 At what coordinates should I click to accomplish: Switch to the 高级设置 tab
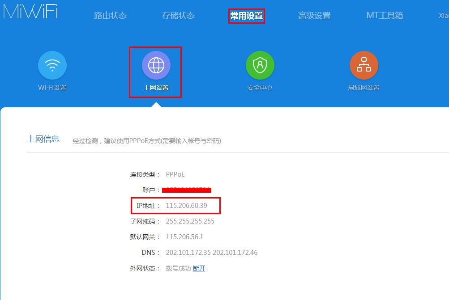314,16
